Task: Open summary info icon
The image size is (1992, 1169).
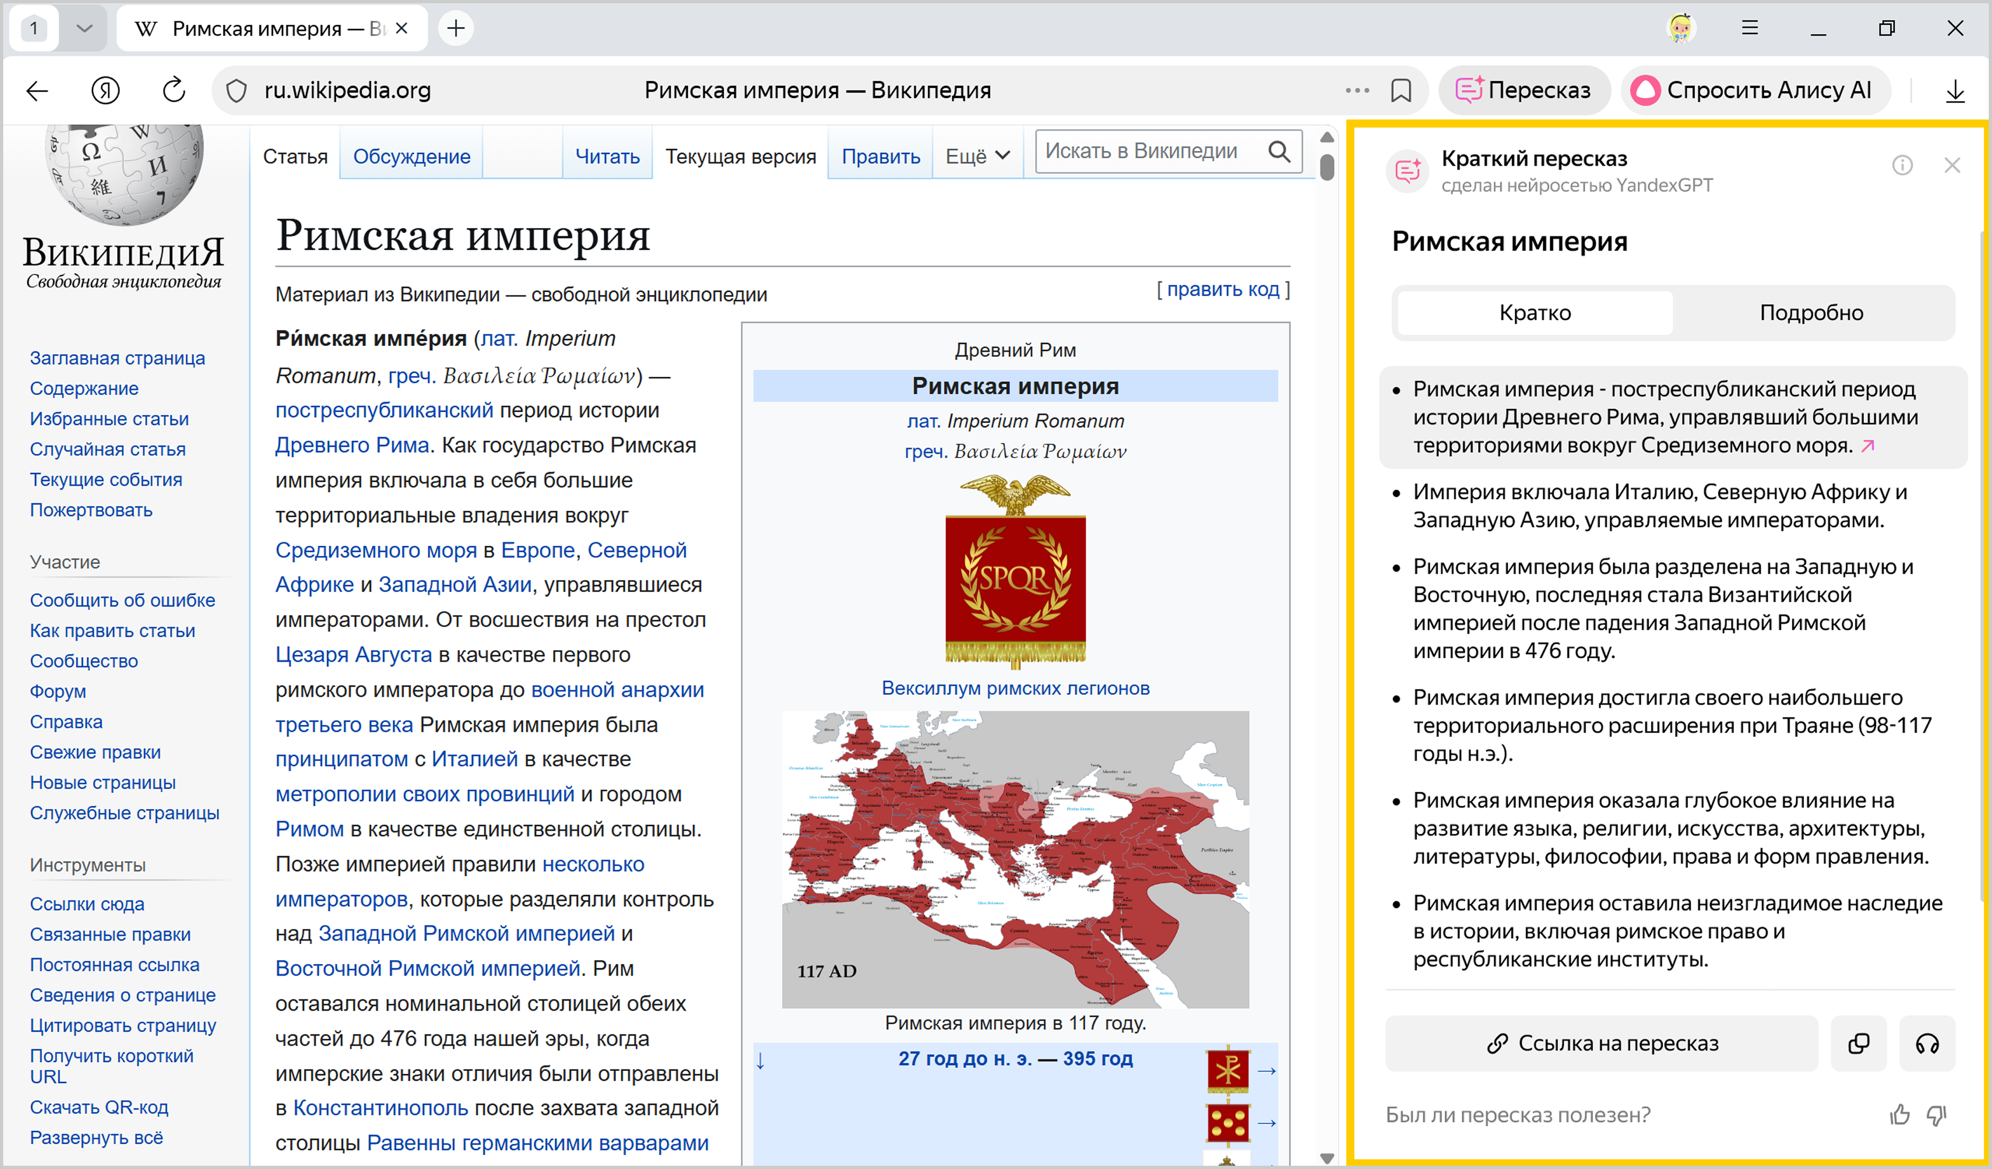Action: coord(1902,165)
